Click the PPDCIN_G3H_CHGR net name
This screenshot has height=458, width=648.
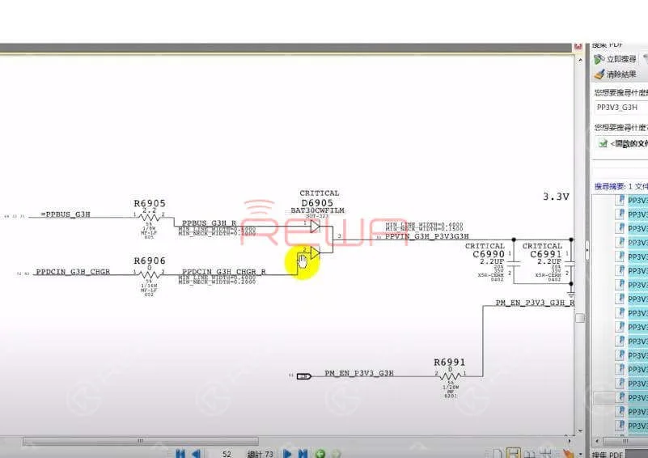73,272
